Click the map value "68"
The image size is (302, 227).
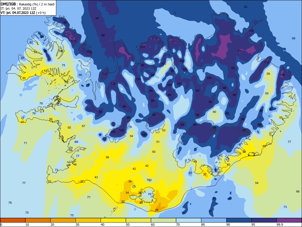[298, 192]
